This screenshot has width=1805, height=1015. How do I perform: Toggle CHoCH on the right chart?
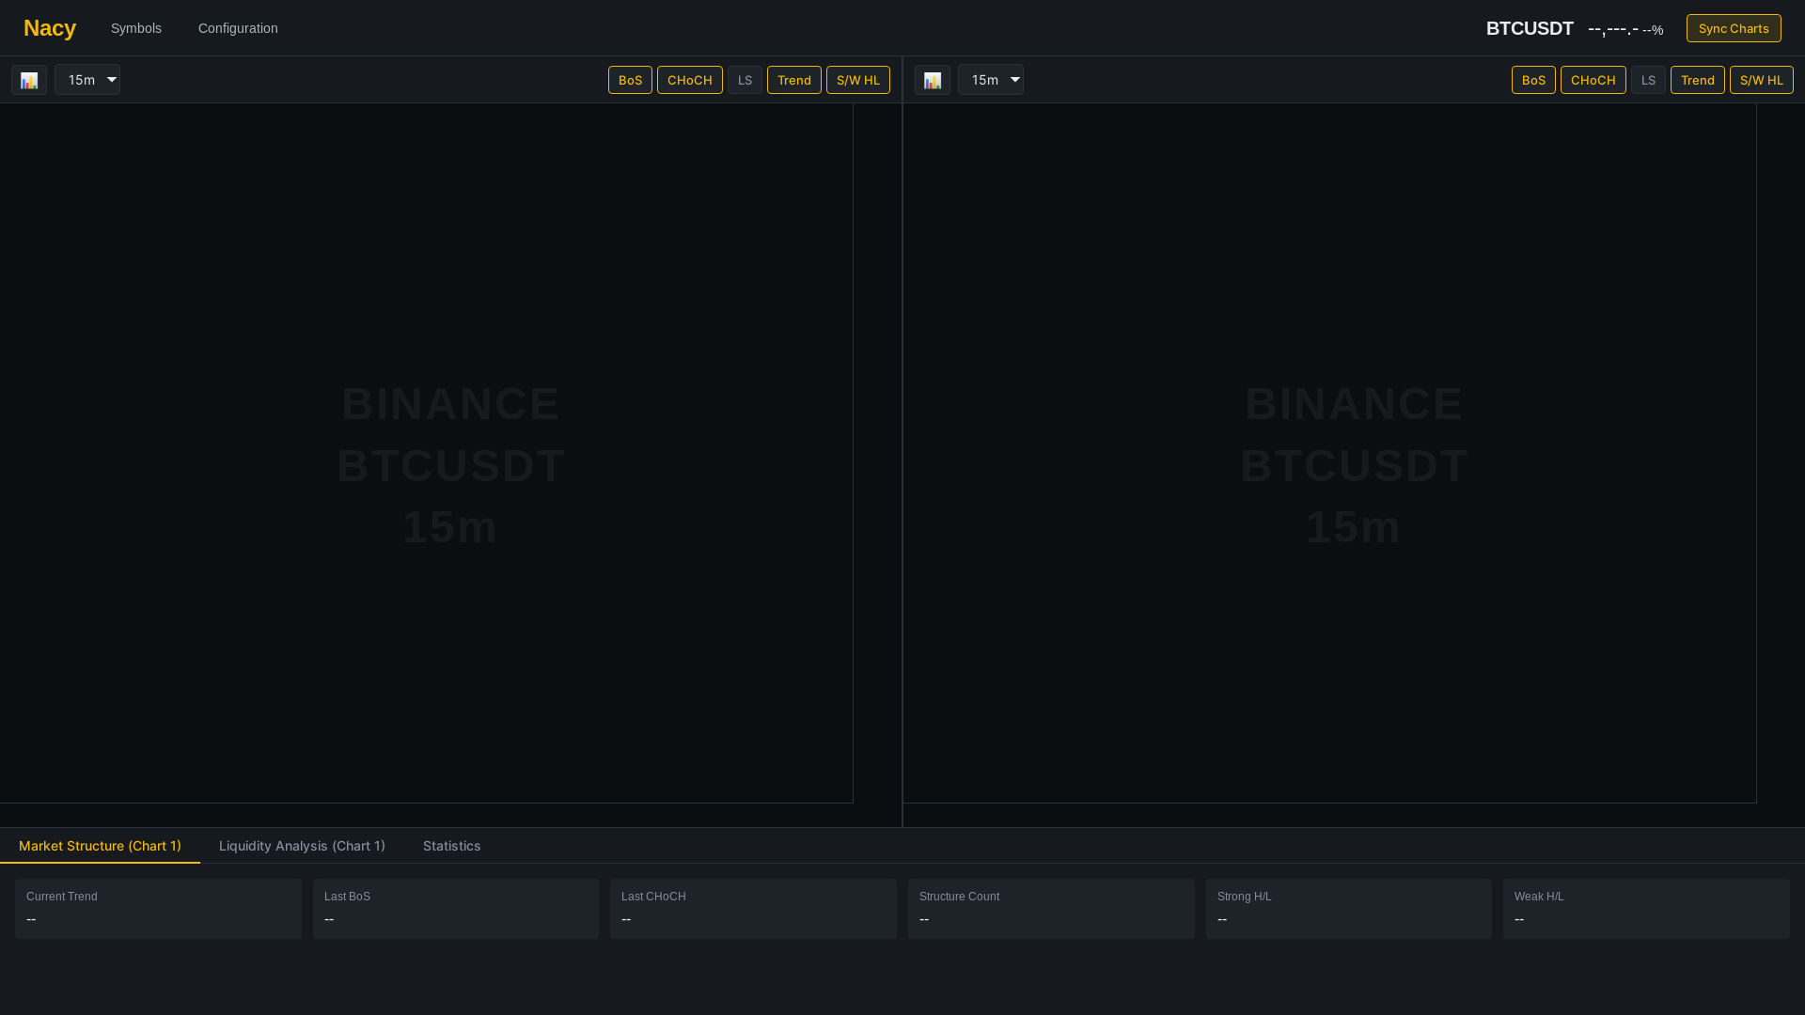click(1593, 80)
